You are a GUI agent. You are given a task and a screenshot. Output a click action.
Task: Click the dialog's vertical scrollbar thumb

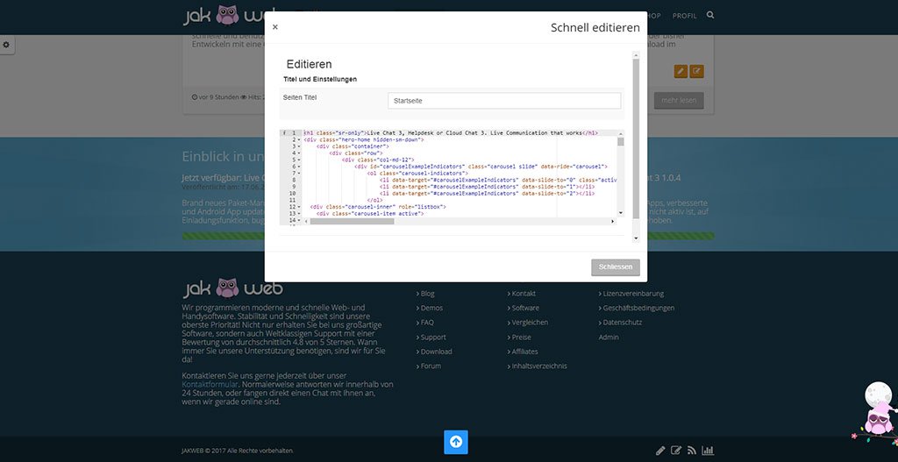[x=636, y=138]
